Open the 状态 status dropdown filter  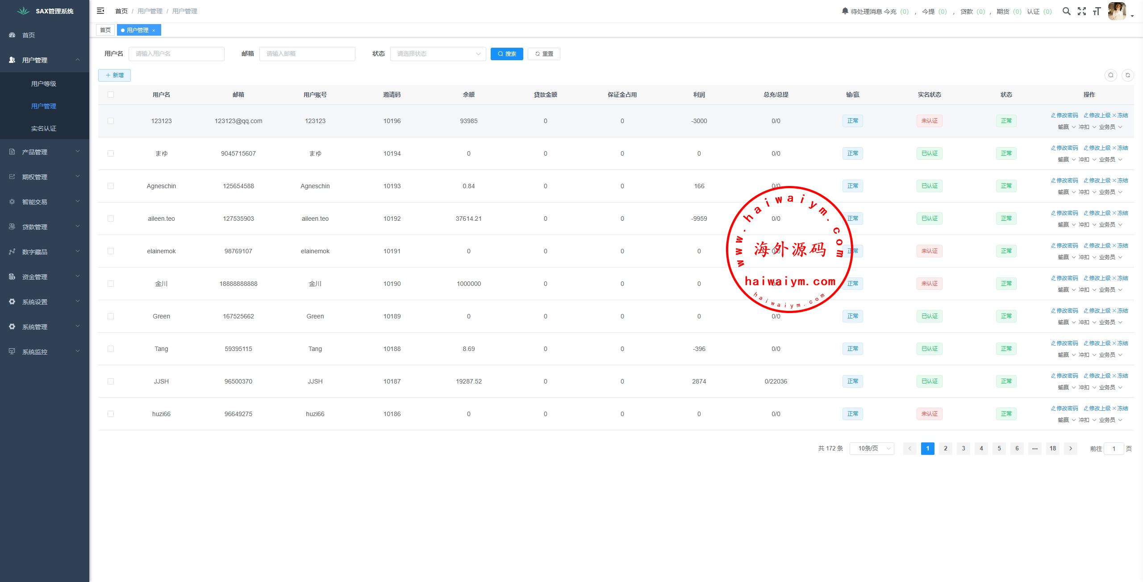[438, 54]
